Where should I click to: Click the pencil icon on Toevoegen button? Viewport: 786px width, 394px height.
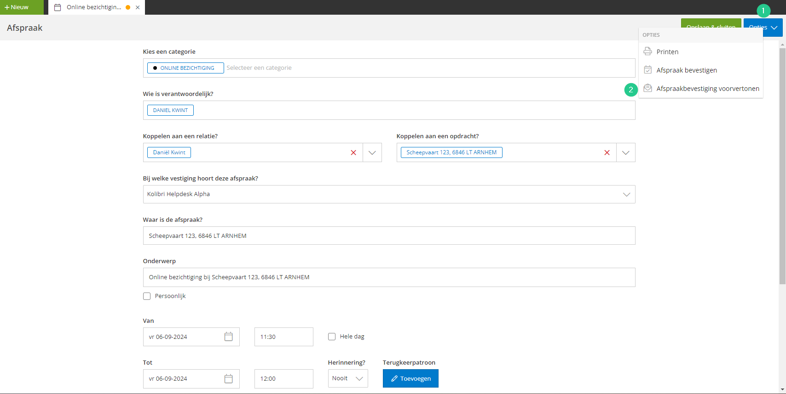click(394, 378)
